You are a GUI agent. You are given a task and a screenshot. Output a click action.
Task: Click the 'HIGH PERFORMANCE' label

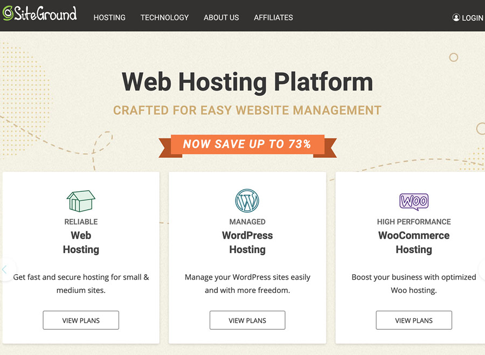point(414,222)
